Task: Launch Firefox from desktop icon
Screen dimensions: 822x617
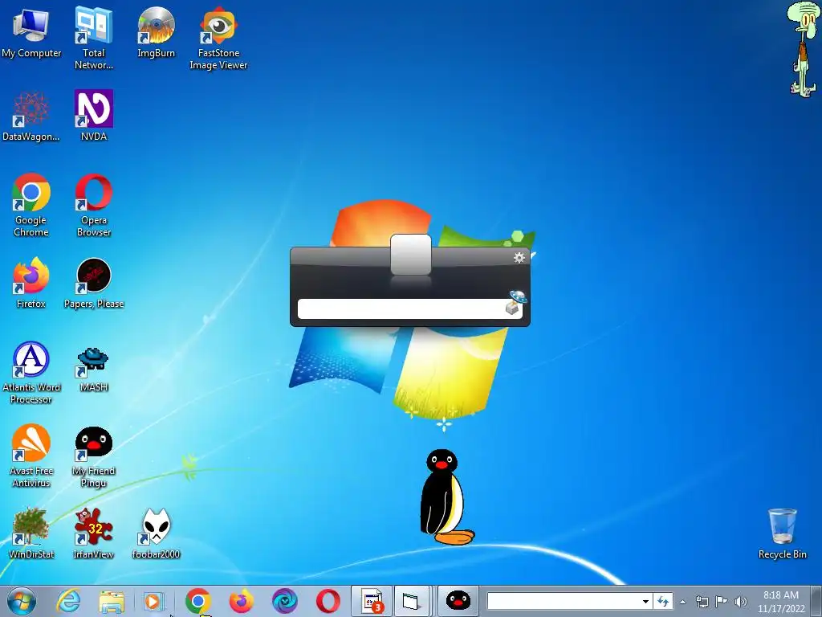Action: tap(31, 283)
